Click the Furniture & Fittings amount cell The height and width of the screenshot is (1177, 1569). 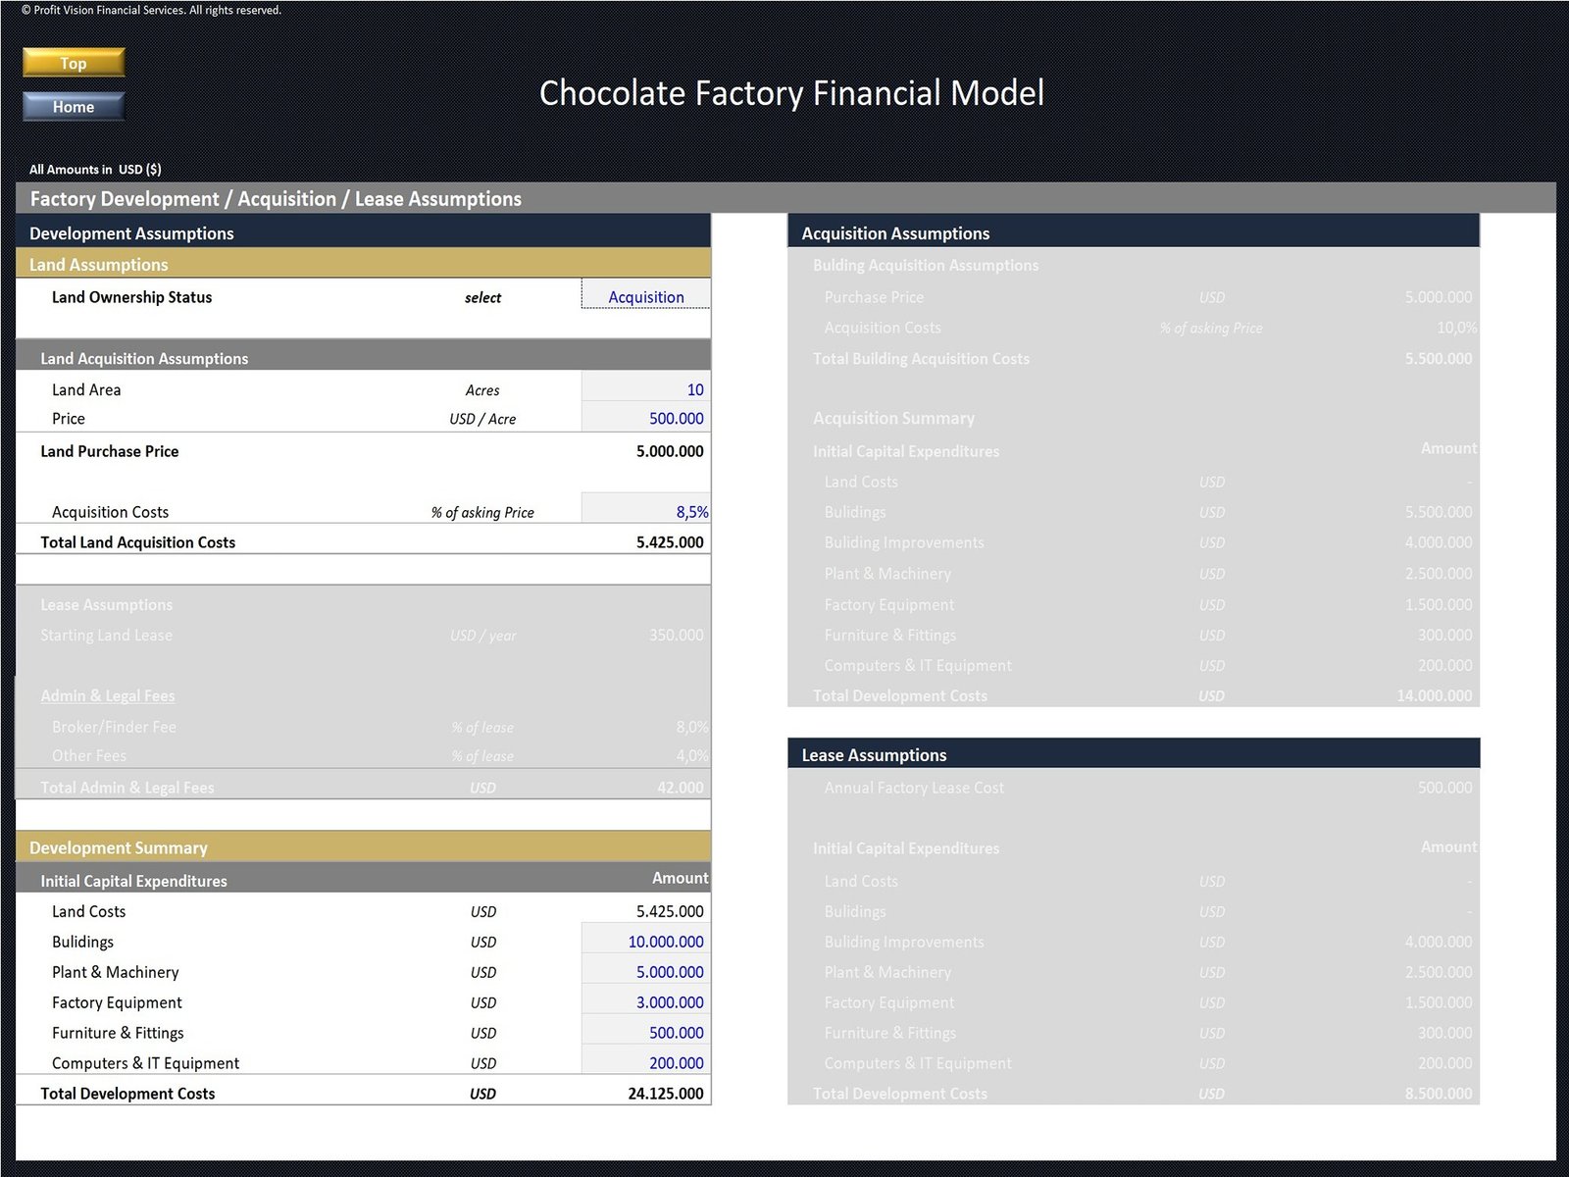pos(645,1033)
